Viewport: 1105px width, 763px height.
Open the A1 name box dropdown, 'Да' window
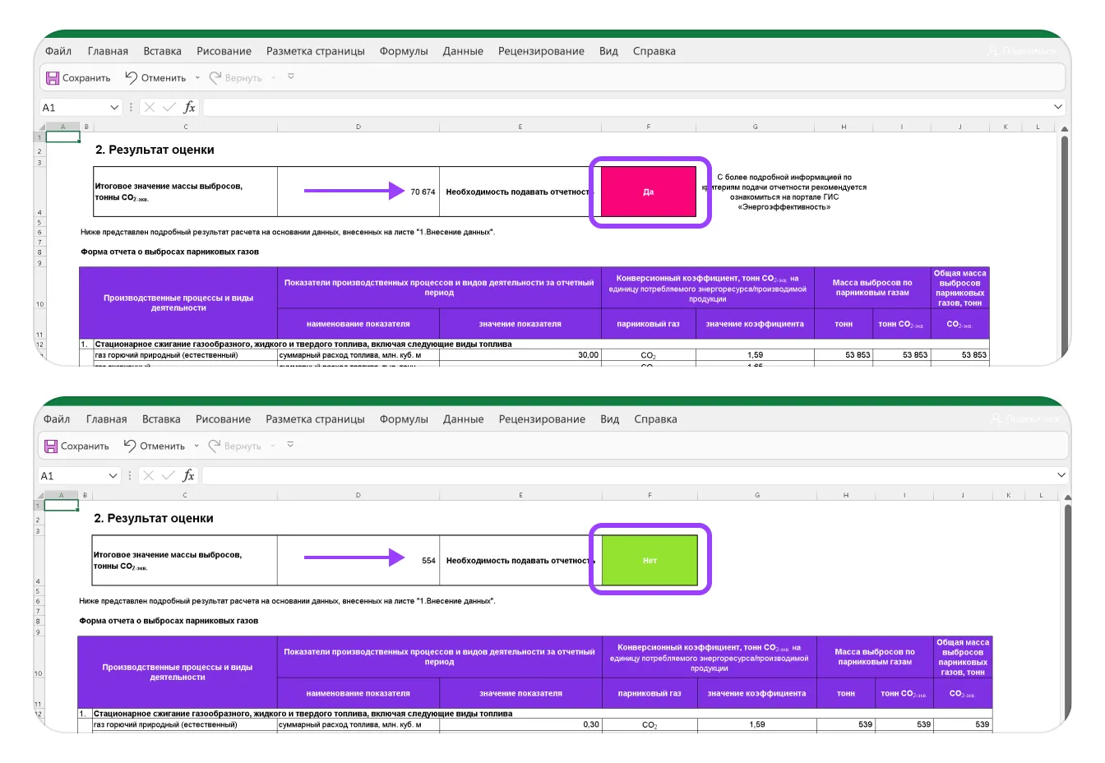point(114,108)
